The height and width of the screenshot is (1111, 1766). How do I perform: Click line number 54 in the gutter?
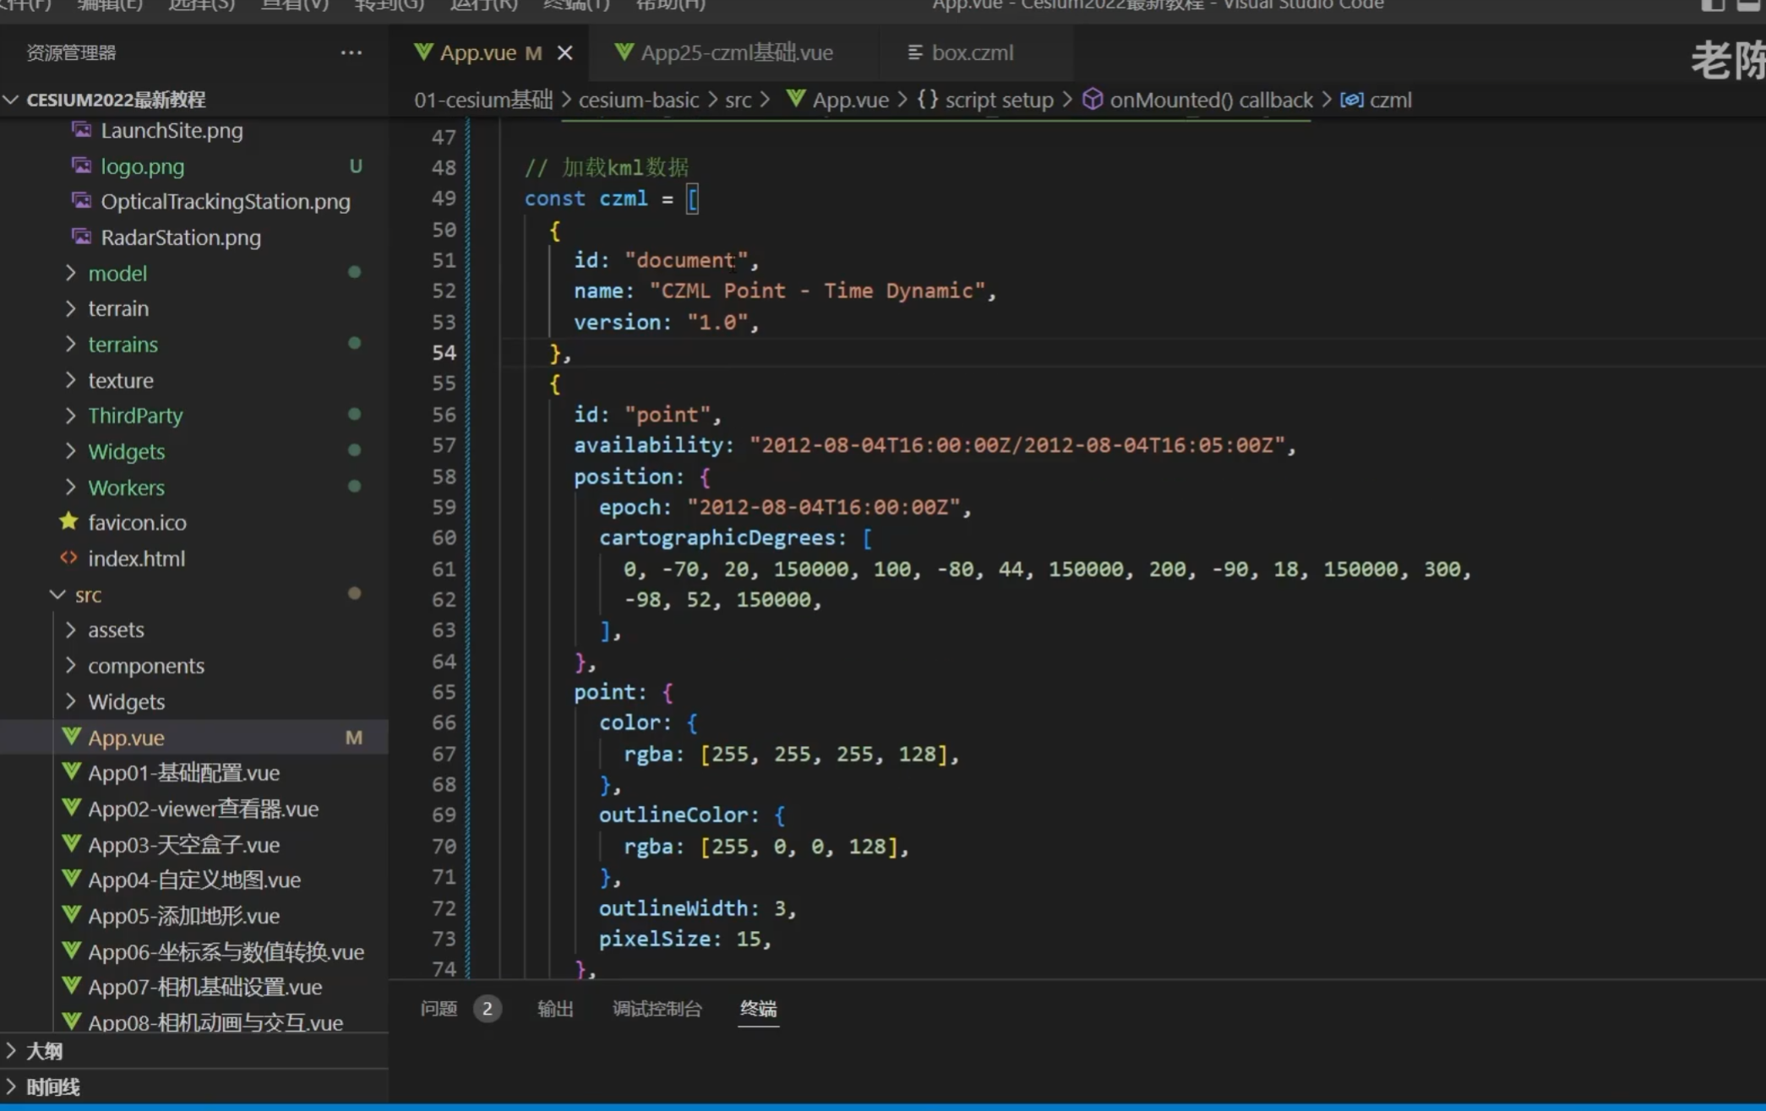[x=444, y=352]
